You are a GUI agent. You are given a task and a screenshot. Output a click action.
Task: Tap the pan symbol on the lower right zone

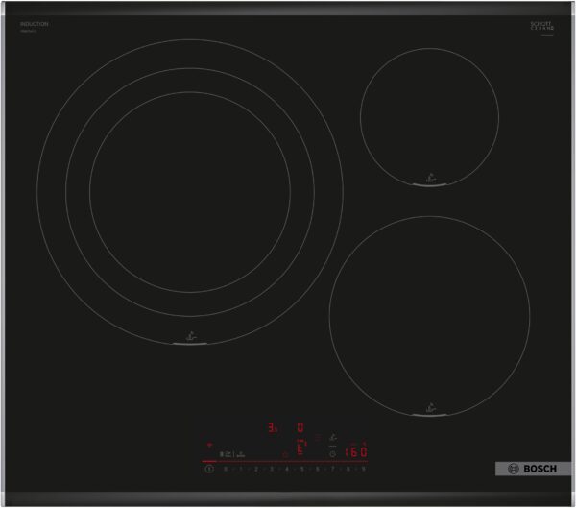click(x=430, y=408)
